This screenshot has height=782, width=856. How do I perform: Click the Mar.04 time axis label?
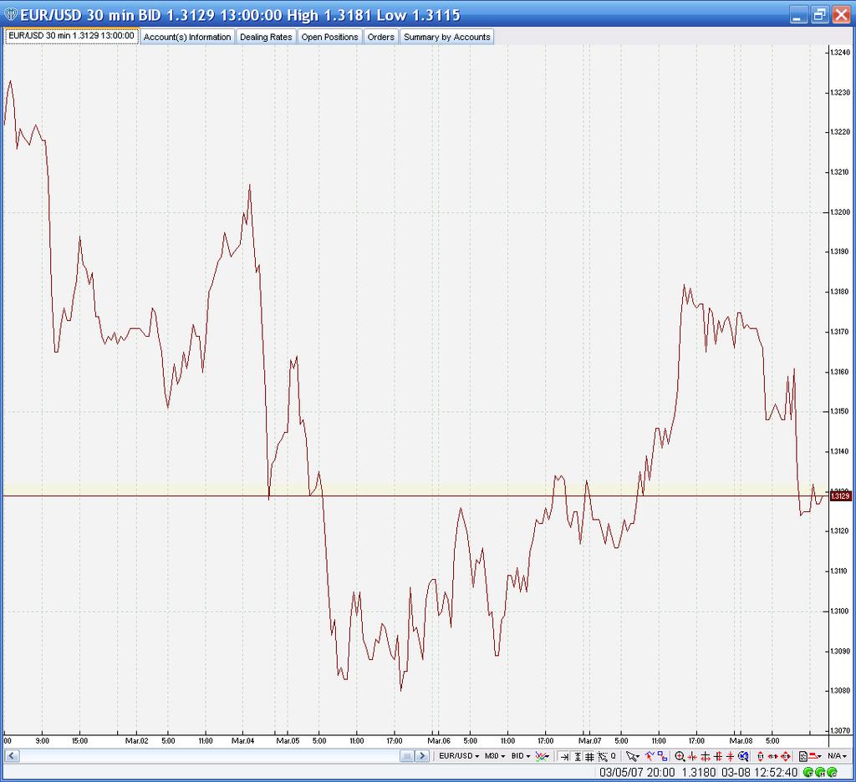click(x=242, y=740)
